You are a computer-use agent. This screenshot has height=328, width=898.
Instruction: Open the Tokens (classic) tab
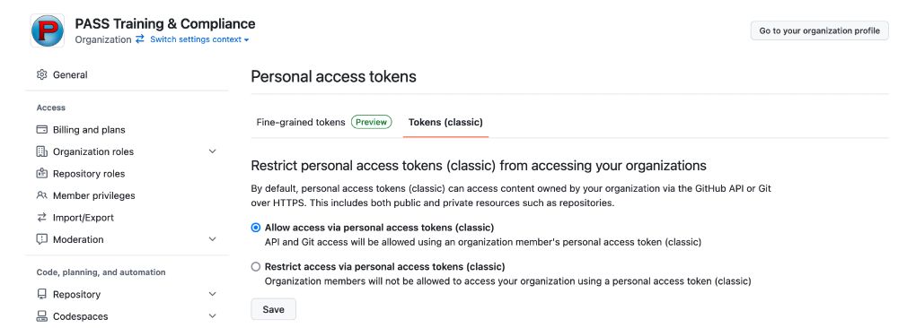(445, 122)
